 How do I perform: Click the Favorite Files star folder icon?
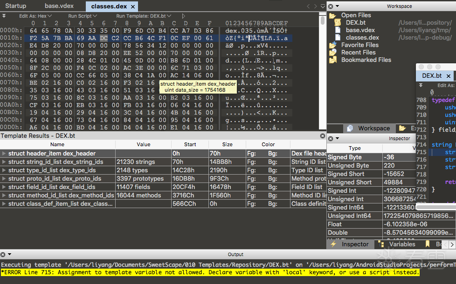click(333, 45)
